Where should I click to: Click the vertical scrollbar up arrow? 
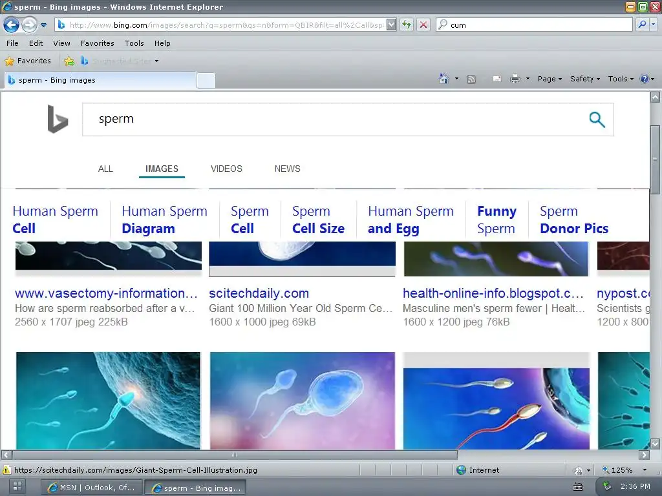click(x=655, y=98)
